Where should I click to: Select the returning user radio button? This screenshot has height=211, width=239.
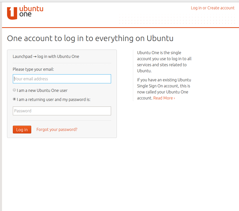(x=14, y=99)
